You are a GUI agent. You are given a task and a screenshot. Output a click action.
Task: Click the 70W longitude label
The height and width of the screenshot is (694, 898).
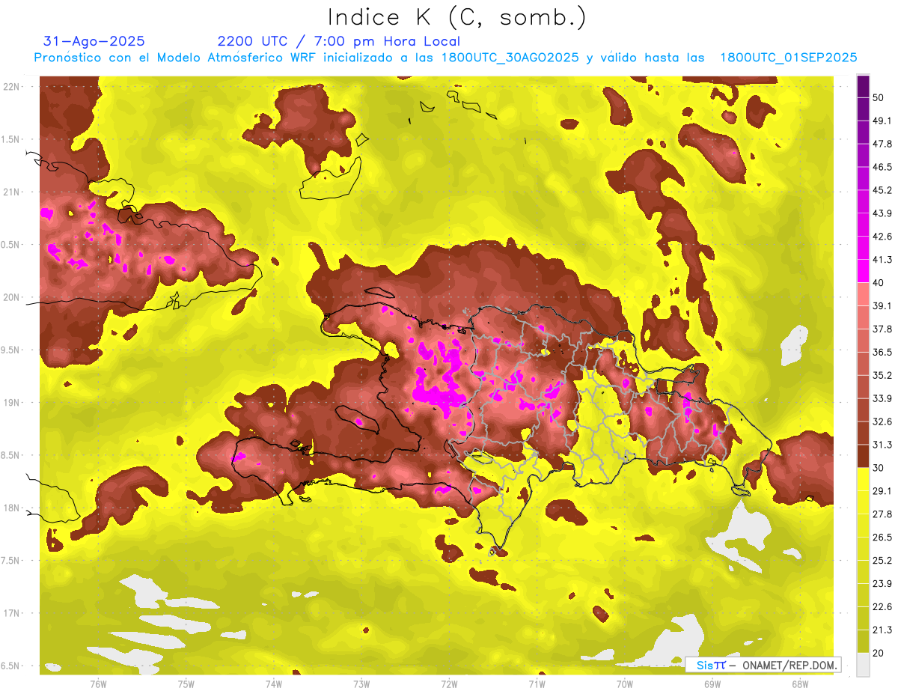click(x=624, y=684)
